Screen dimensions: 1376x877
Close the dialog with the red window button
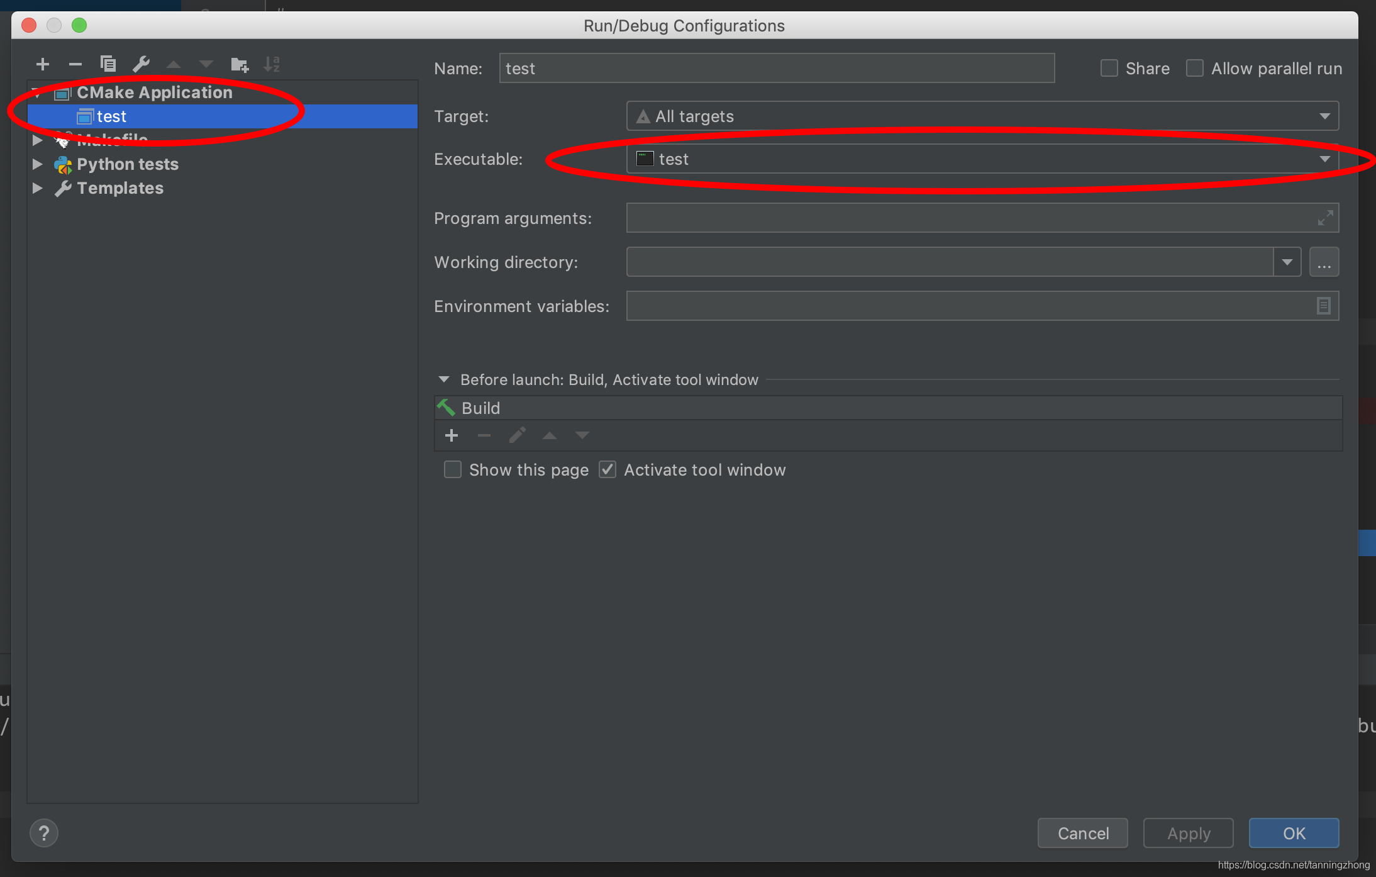[29, 25]
